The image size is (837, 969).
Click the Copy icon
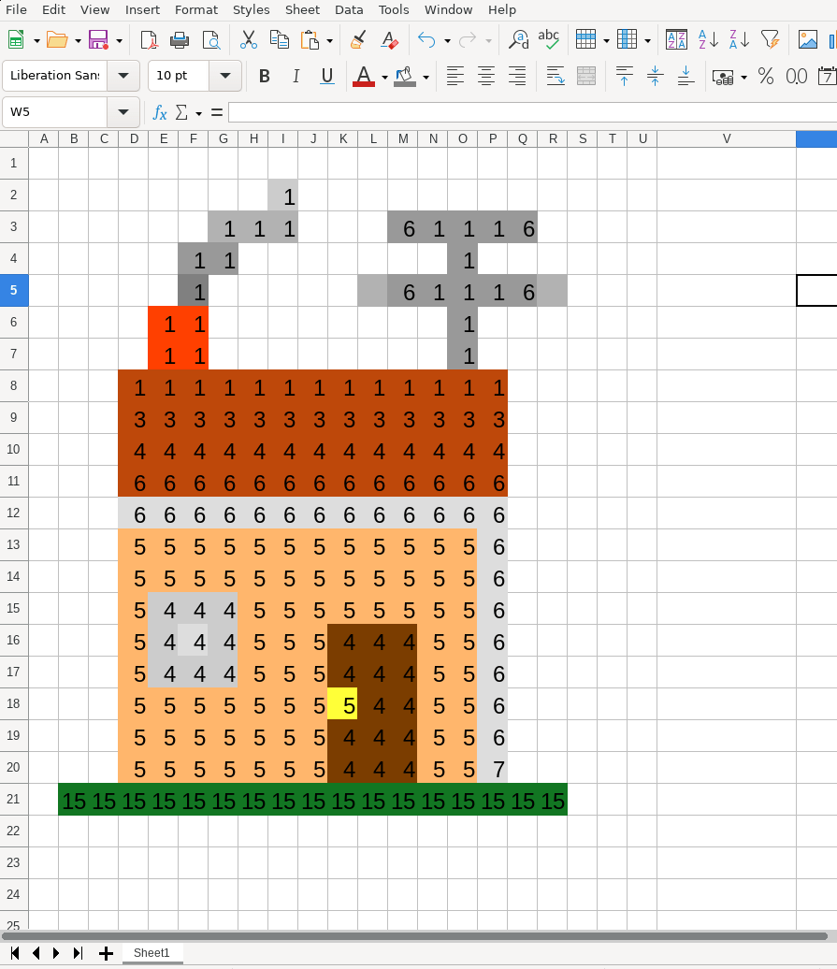(x=280, y=40)
